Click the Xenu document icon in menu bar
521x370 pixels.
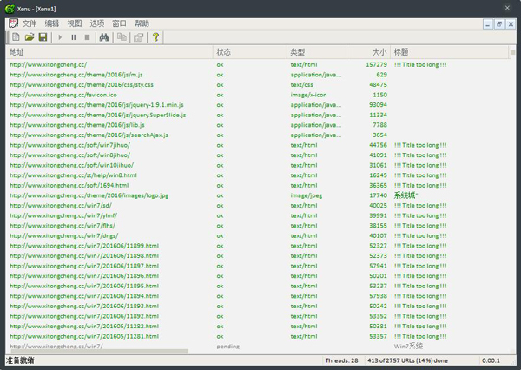(x=13, y=23)
